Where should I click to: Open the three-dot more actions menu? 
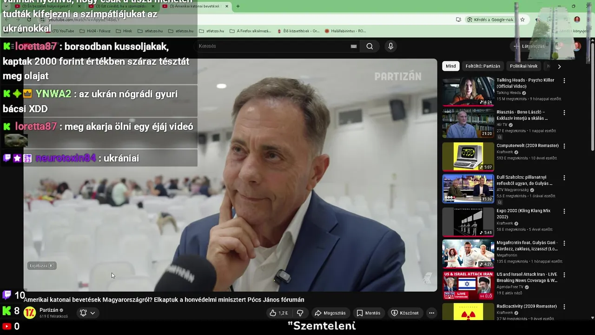pyautogui.click(x=431, y=313)
